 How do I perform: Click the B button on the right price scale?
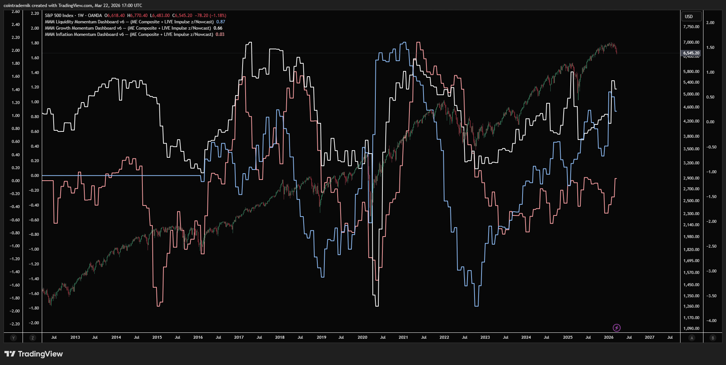(x=712, y=338)
